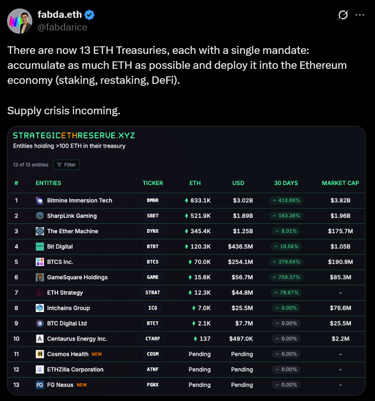
Task: Sort by the TICKER column header
Action: click(153, 183)
